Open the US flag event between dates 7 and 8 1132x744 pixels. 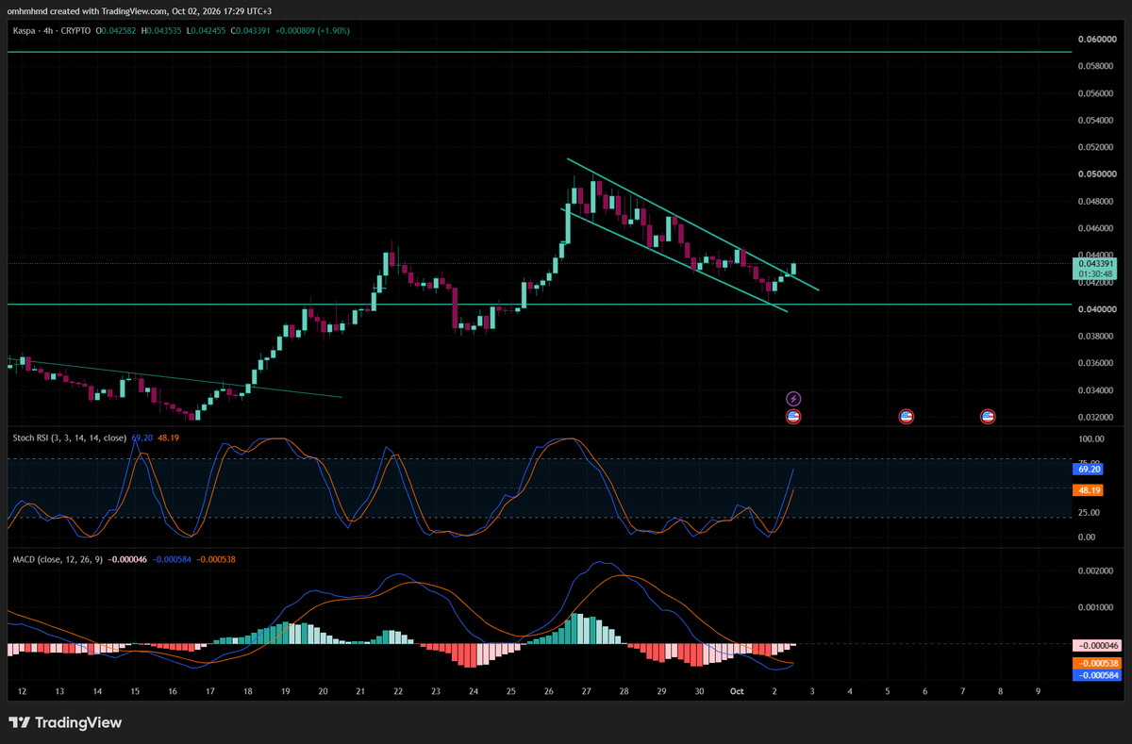988,416
